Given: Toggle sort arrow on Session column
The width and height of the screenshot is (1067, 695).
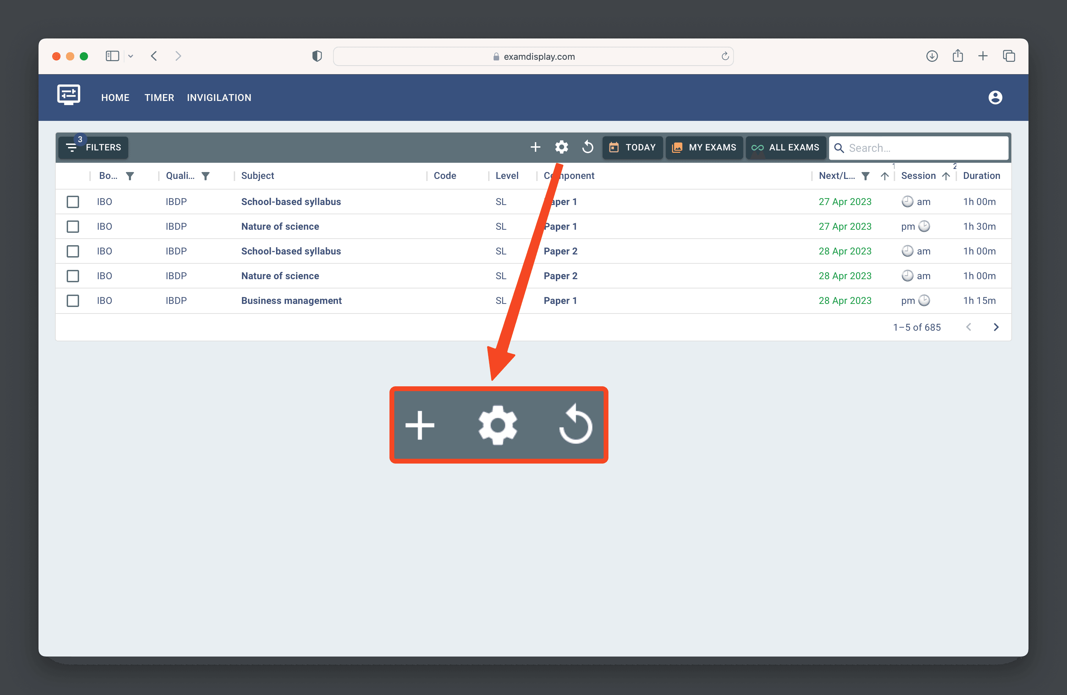Looking at the screenshot, I should point(946,176).
